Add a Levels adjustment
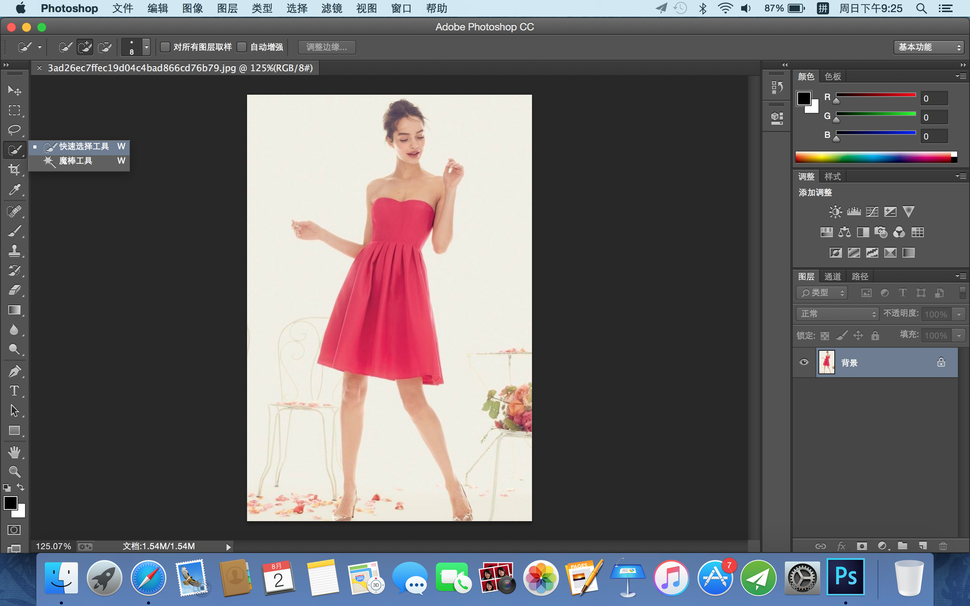Viewport: 970px width, 606px height. point(854,212)
